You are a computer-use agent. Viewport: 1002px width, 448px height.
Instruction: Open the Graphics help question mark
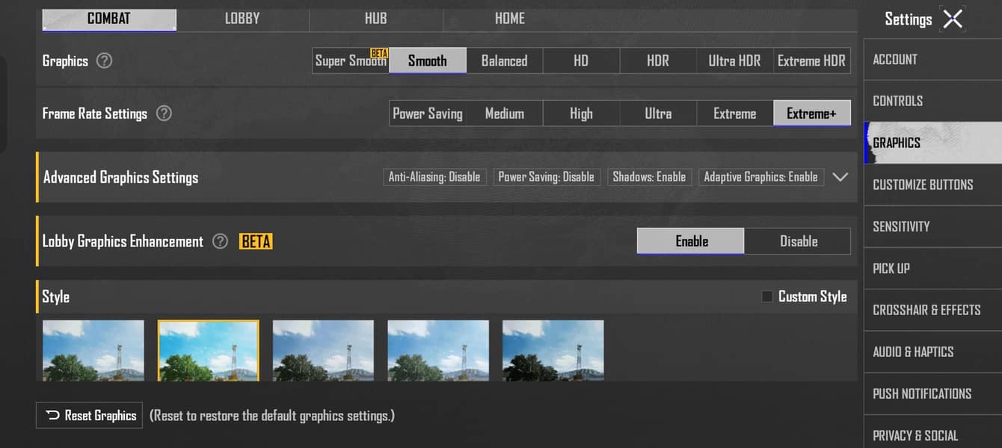pos(105,60)
